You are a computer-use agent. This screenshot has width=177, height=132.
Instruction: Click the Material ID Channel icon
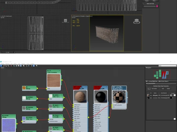click(x=24, y=66)
